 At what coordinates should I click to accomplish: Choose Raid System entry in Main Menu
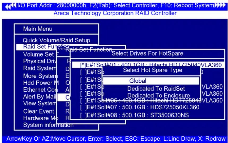point(40,68)
